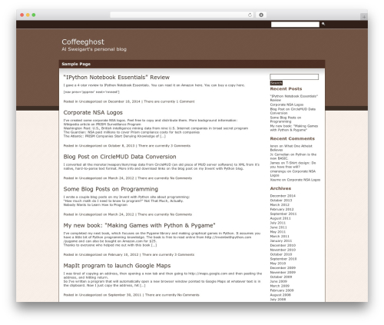This screenshot has height=325, width=384.
Task: Open December 2009 archive
Action: 283,268
